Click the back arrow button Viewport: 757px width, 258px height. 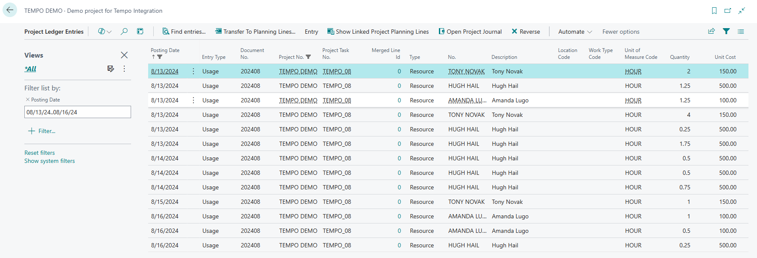[10, 10]
